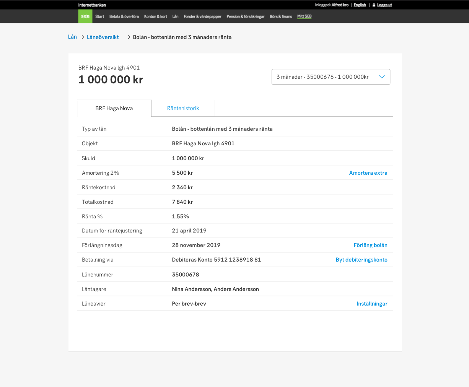Select the BRF Haga Nova tab
The image size is (469, 387).
[114, 108]
